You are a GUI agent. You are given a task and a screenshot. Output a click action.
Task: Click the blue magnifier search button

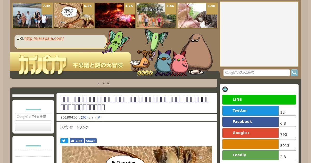294,73
